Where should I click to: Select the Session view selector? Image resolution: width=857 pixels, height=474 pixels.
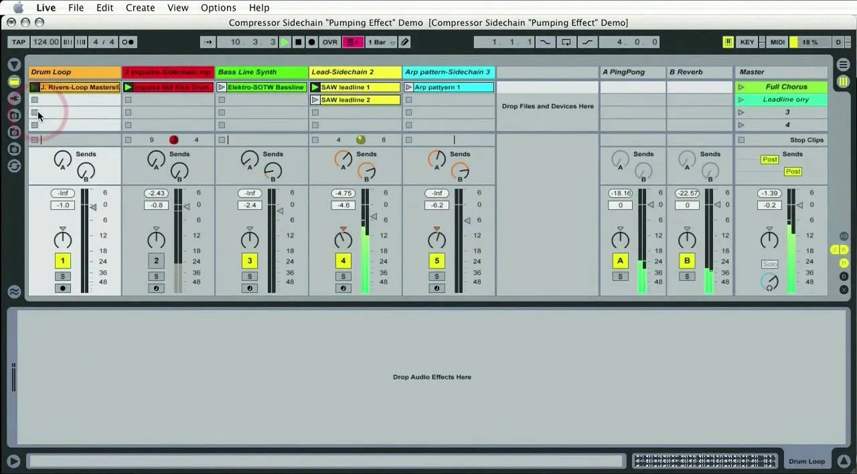(x=843, y=81)
